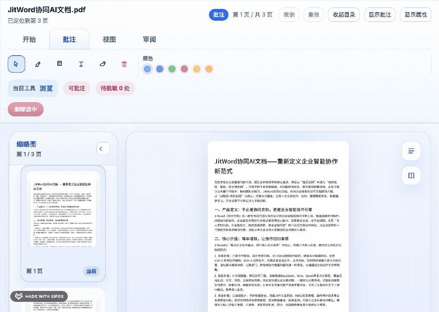Select the highlighter pen tool
The width and height of the screenshot is (439, 312).
pos(38,64)
